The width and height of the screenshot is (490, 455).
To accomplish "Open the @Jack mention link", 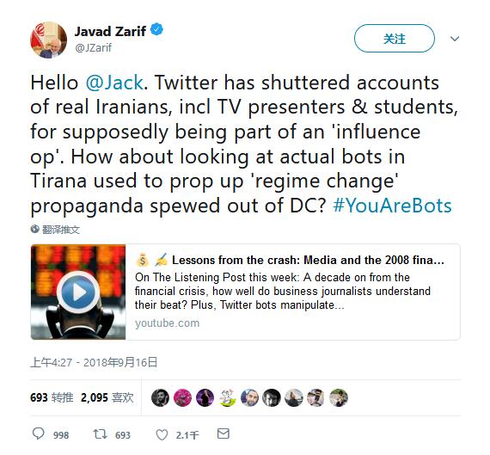I will coord(114,83).
